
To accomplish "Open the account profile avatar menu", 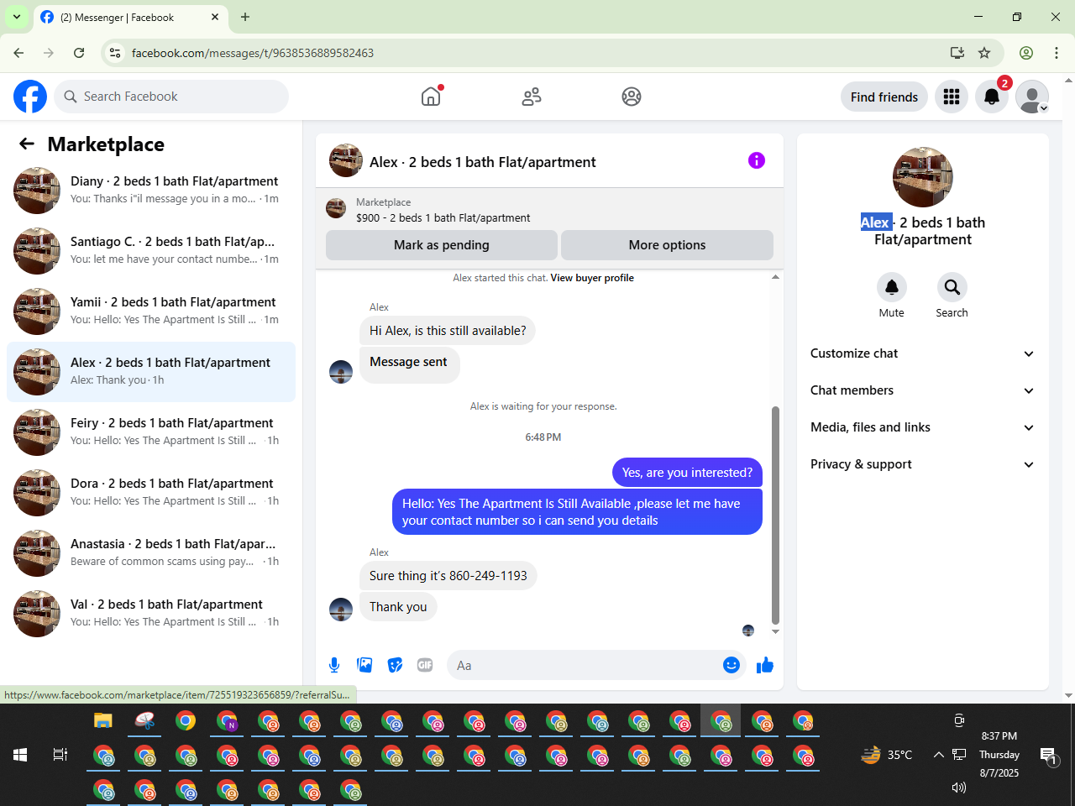I will tap(1032, 97).
